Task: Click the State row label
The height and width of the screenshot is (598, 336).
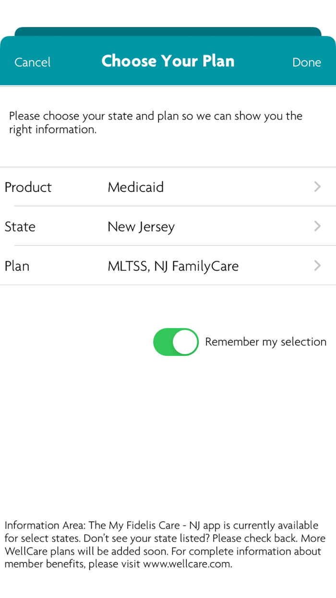Action: [20, 226]
